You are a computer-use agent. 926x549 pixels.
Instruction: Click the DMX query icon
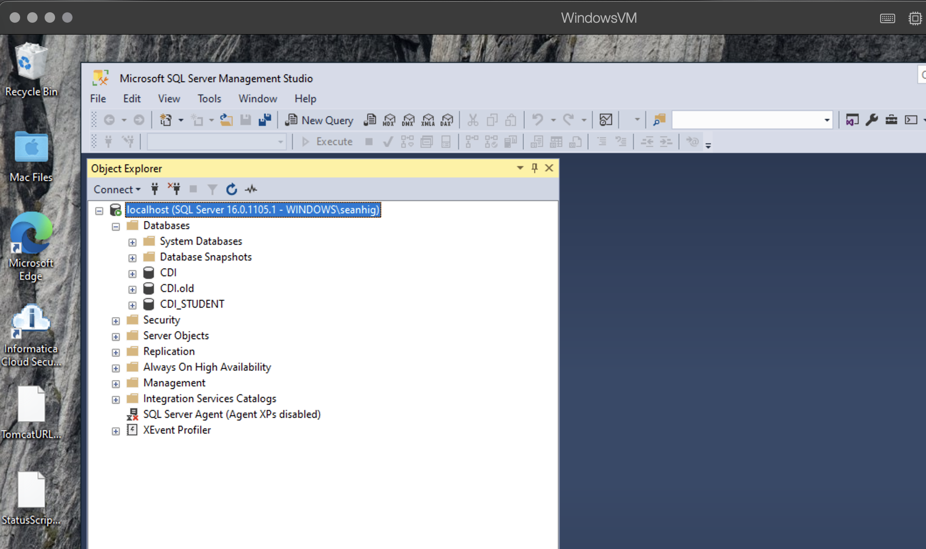[408, 120]
